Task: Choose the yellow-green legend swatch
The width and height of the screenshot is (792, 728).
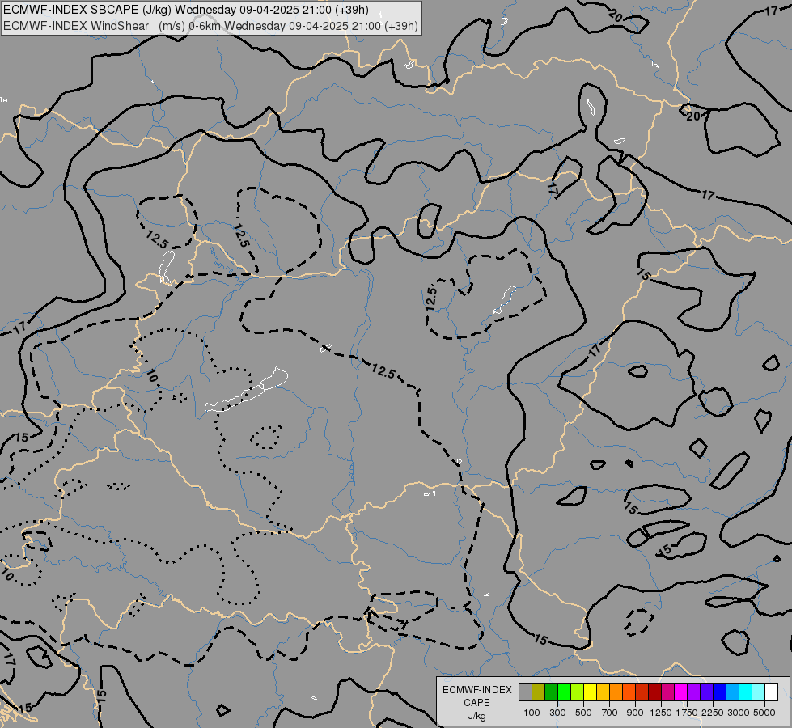Action: [x=578, y=692]
